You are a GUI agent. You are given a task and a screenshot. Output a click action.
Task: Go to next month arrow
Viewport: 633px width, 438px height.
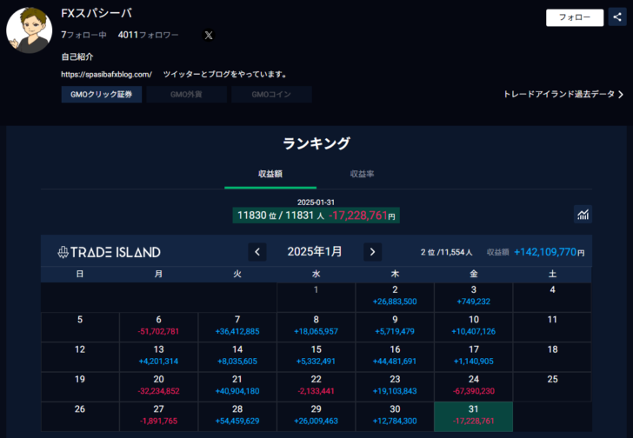pyautogui.click(x=372, y=252)
